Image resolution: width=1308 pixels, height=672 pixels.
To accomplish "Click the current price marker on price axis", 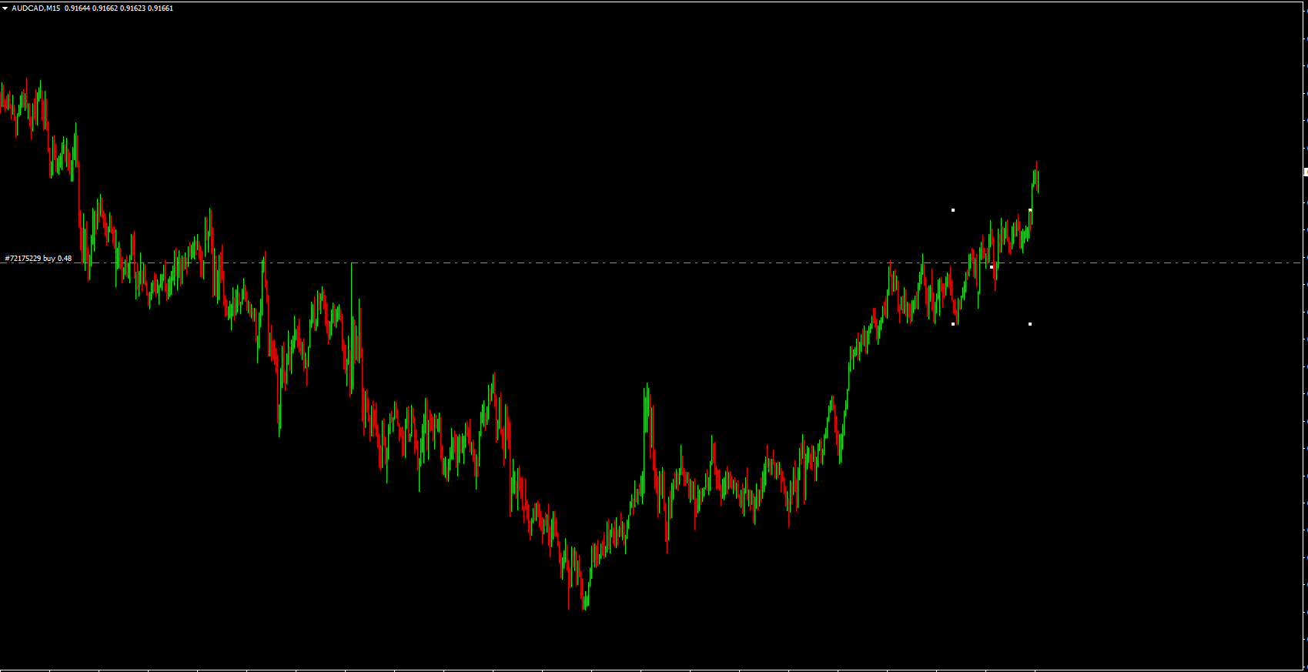I will pyautogui.click(x=1305, y=172).
